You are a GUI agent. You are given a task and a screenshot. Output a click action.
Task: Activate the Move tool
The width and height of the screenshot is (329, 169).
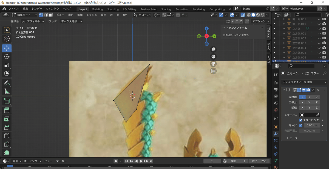(7, 48)
